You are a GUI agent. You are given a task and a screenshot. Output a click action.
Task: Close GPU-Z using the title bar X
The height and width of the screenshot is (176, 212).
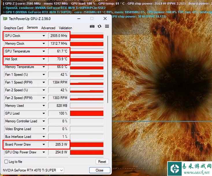point(105,19)
